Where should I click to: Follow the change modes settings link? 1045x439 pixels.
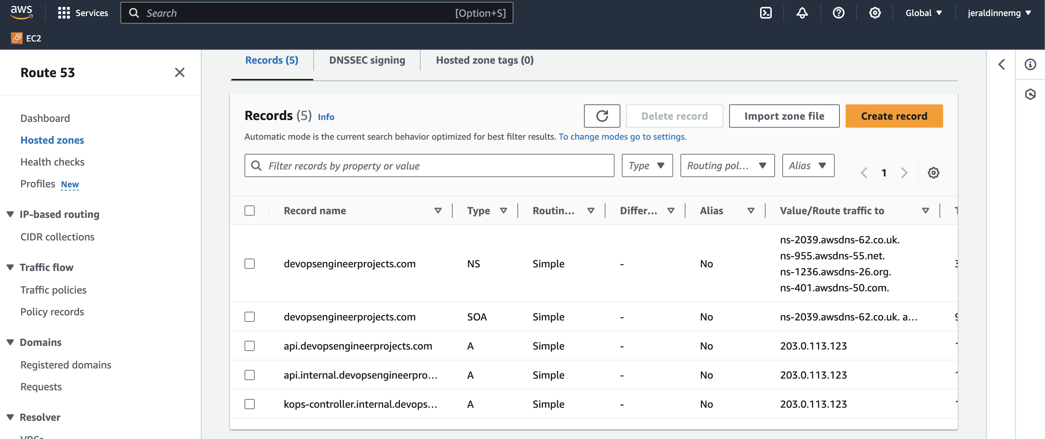point(622,137)
